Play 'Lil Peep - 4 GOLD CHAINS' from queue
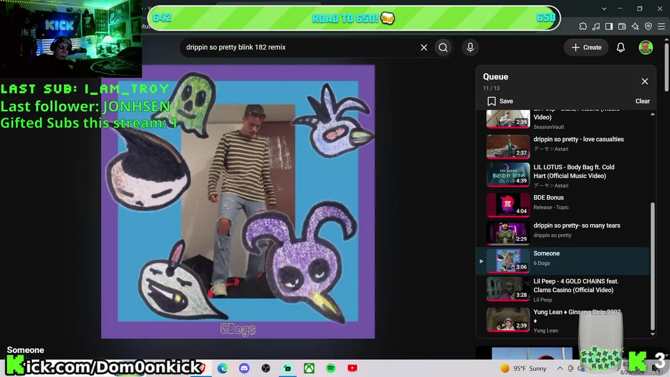This screenshot has height=377, width=670. tap(576, 285)
